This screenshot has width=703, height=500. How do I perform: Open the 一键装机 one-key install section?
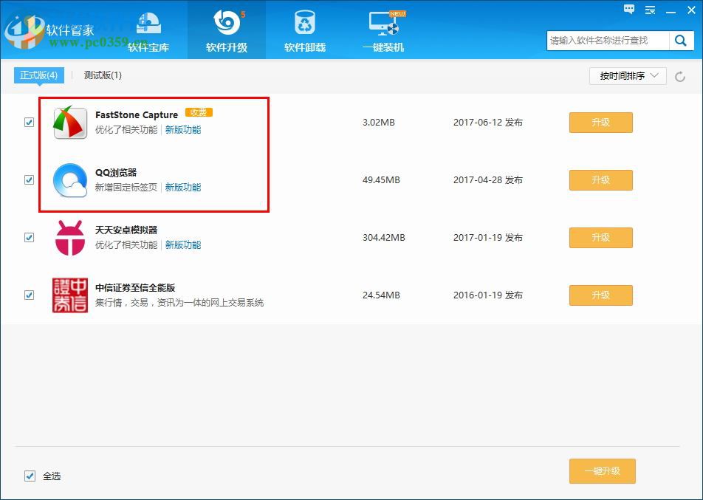pos(383,30)
